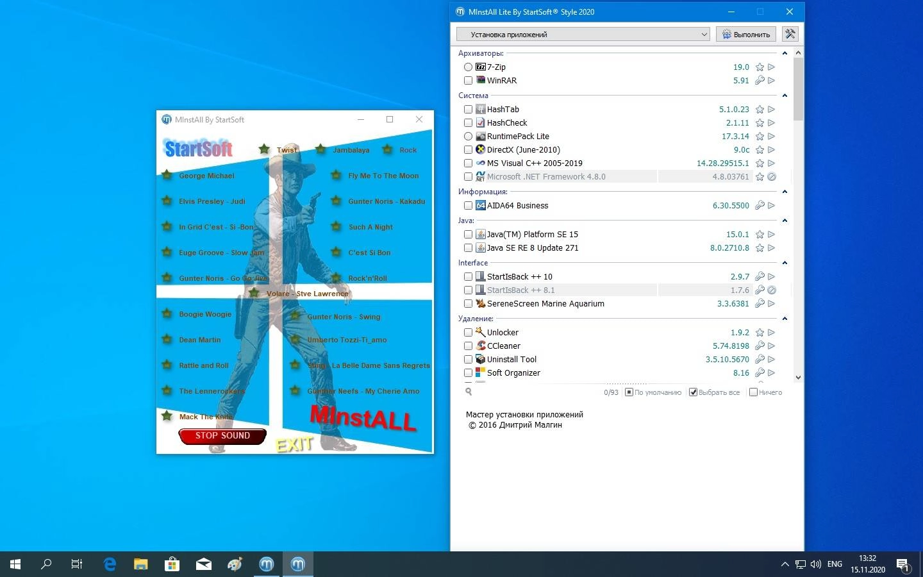Collapse the Удаление section
This screenshot has width=923, height=577.
[x=785, y=319]
